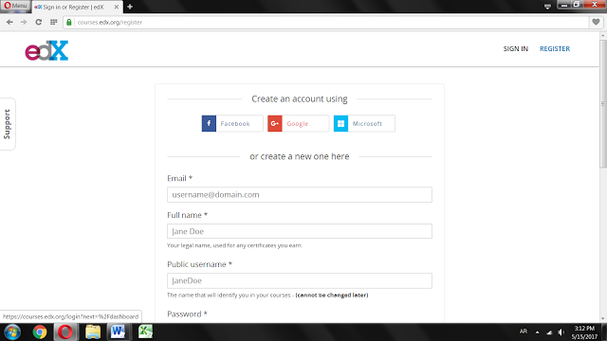Click the Password label
This screenshot has width=607, height=341.
coord(187,314)
